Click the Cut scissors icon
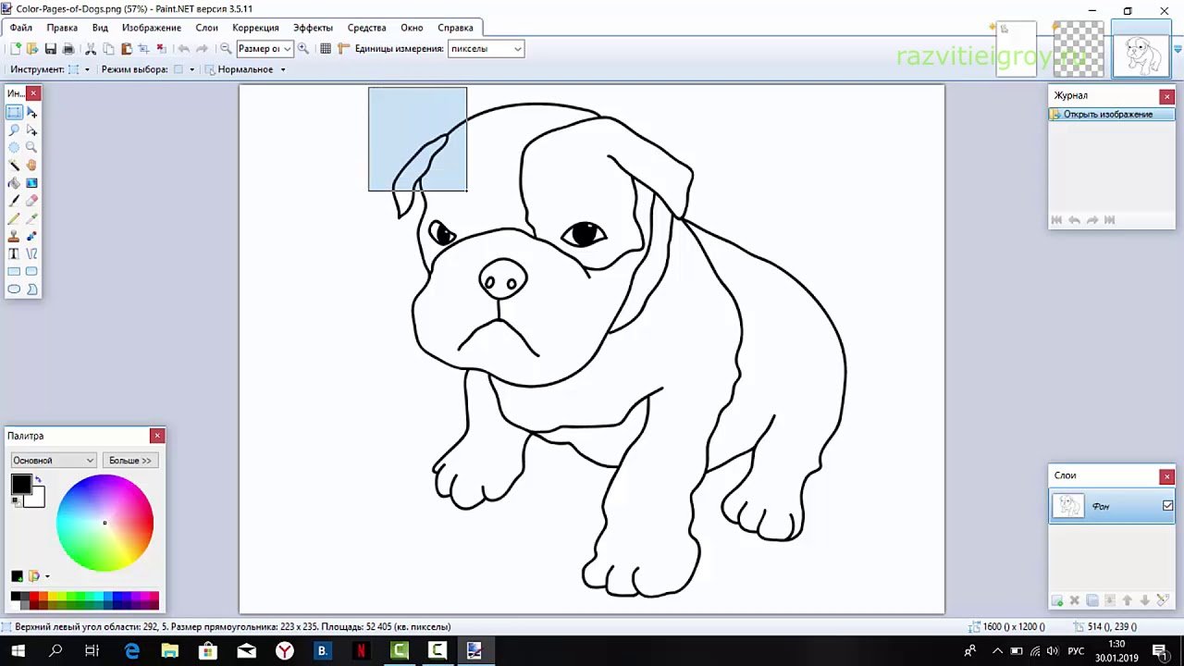 pyautogui.click(x=91, y=49)
